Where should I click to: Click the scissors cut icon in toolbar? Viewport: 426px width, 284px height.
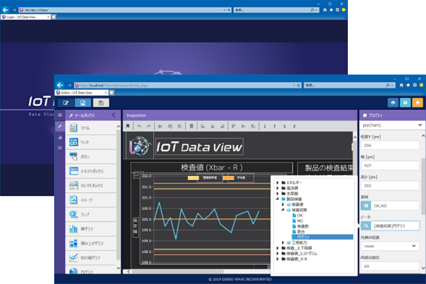(160, 126)
